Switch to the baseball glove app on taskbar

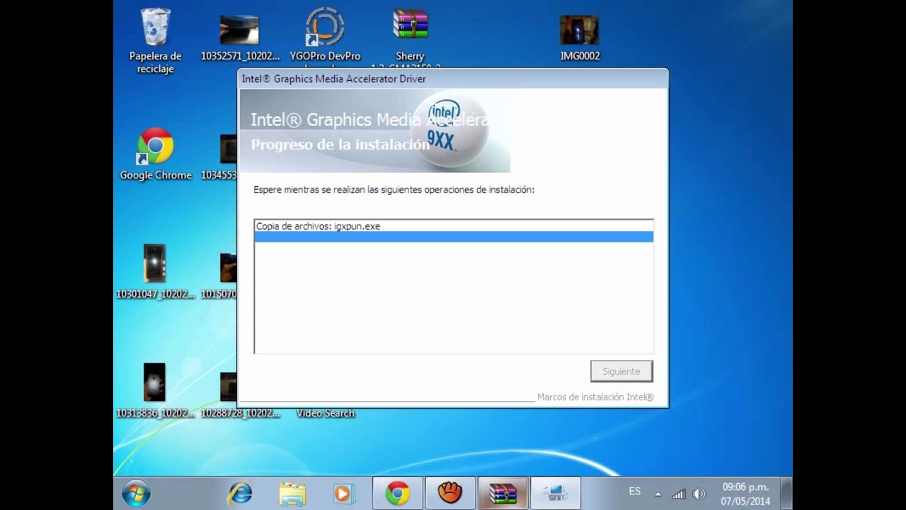(x=450, y=493)
